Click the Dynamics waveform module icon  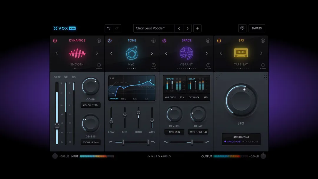point(77,53)
